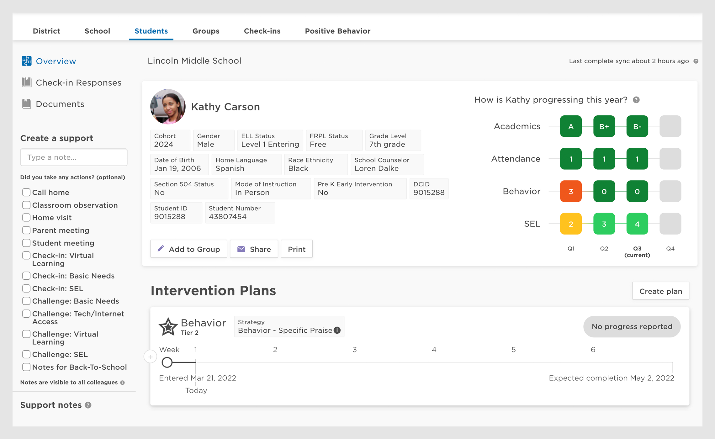Go to the District tab
Image resolution: width=715 pixels, height=439 pixels.
tap(46, 31)
